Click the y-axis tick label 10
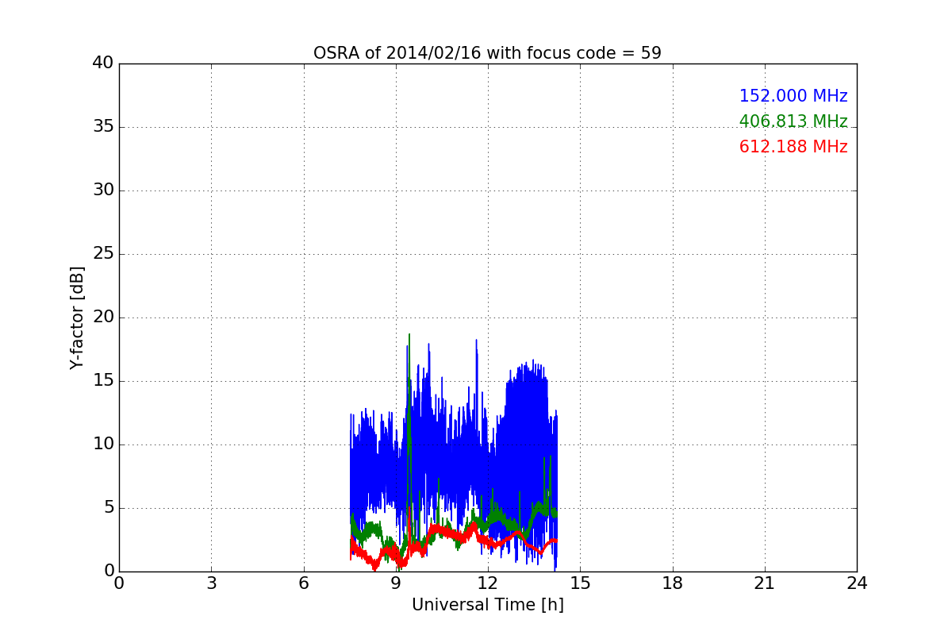The width and height of the screenshot is (952, 635). [x=103, y=444]
